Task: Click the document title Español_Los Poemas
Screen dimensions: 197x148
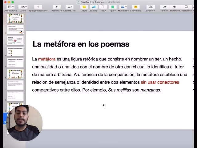Action: point(92,2)
